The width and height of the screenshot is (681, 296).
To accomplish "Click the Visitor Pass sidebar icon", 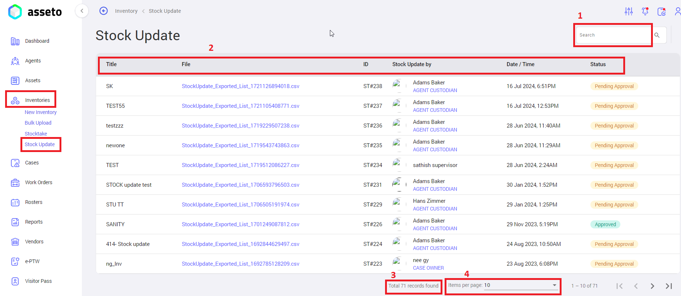I will tap(15, 281).
